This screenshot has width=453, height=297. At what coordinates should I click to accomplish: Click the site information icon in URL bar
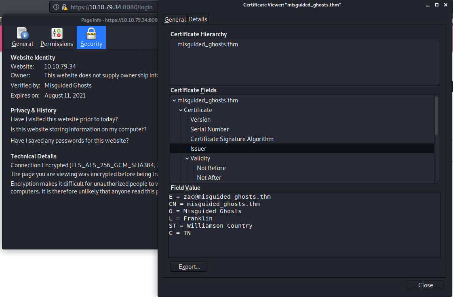pyautogui.click(x=56, y=7)
